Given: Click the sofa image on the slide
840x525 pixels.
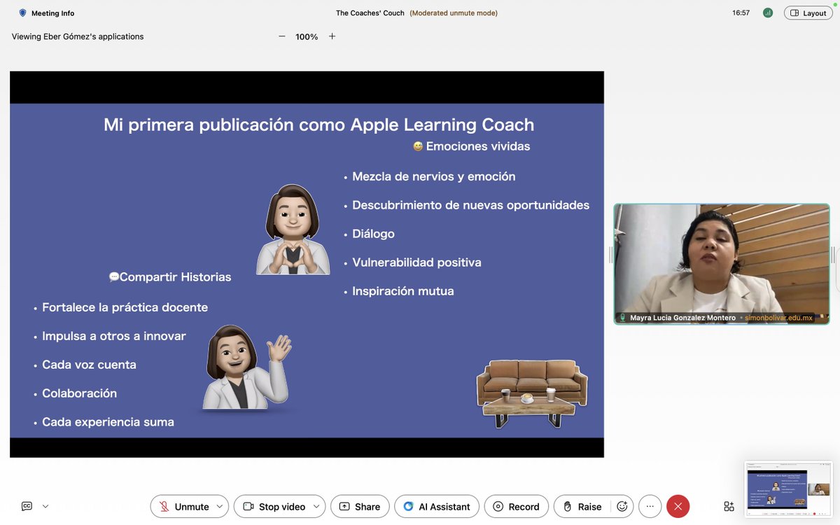Looking at the screenshot, I should click(532, 393).
